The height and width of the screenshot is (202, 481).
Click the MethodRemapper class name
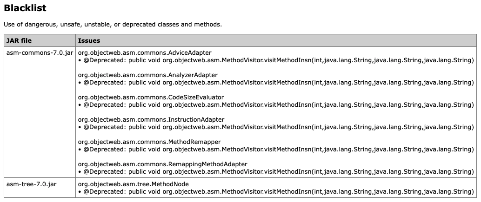[149, 142]
